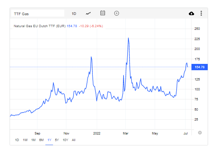213x152 pixels.
Task: Click the add indicator plus icon
Action: point(117,13)
